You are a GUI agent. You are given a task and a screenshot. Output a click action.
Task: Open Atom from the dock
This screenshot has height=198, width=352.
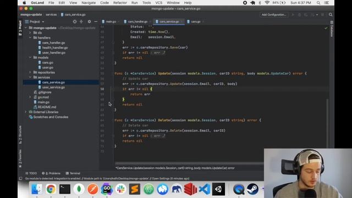pos(148,189)
